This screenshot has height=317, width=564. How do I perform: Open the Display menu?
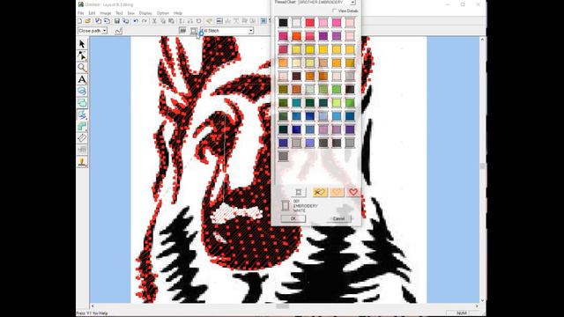point(145,13)
